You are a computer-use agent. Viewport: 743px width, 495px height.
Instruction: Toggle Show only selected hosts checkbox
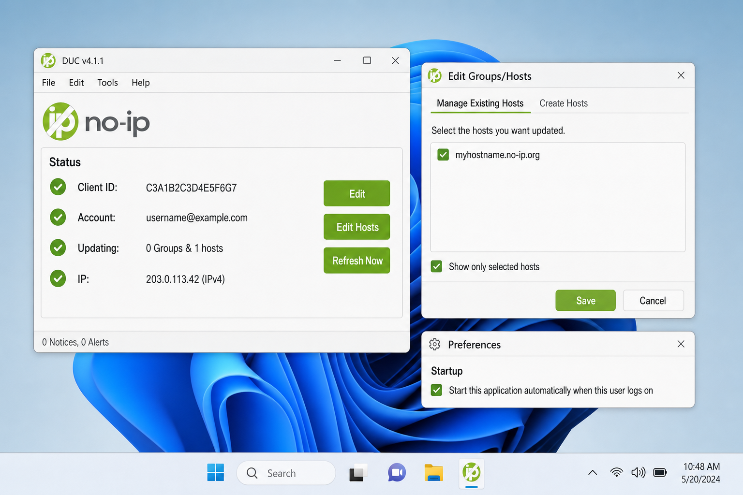436,266
